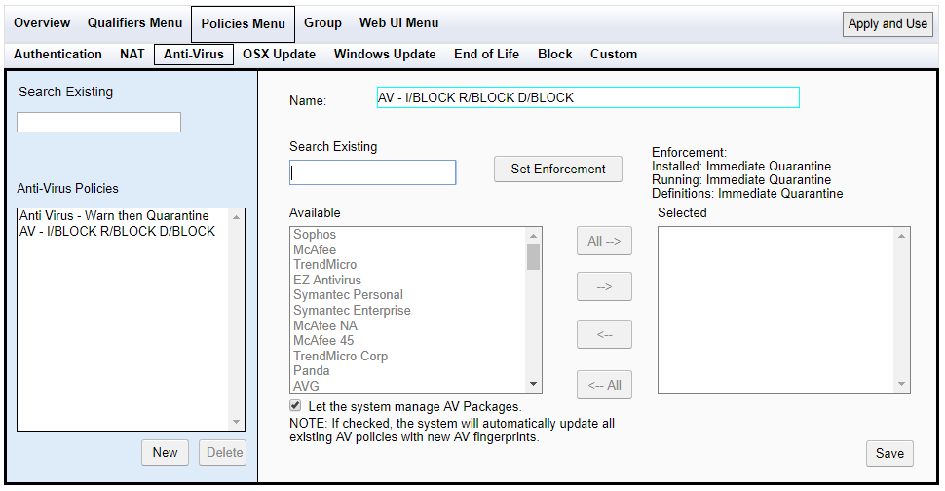Click the single left arrow '<--' button
The height and width of the screenshot is (491, 945).
(x=604, y=334)
